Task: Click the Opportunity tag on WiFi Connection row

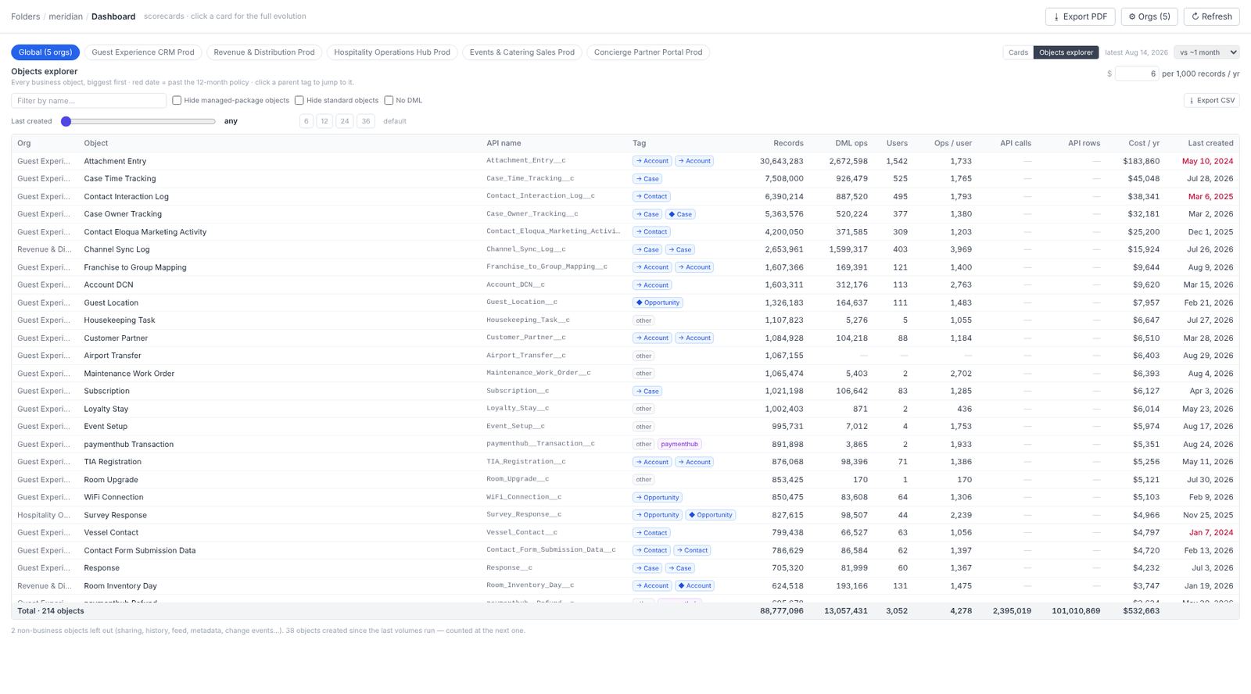Action: click(x=658, y=497)
